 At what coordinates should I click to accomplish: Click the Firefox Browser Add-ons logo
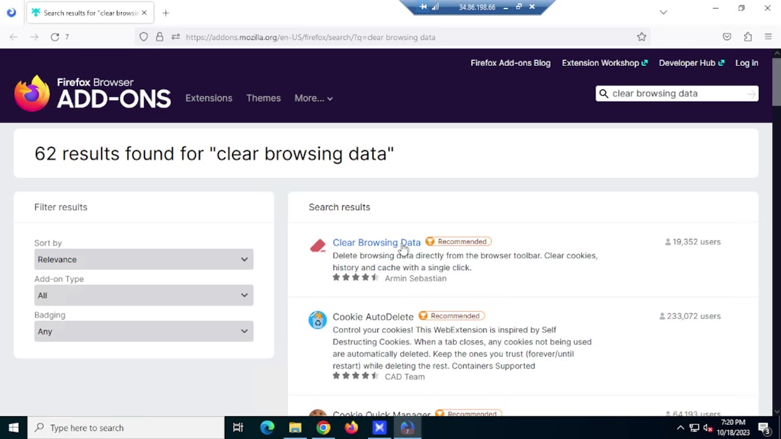(93, 93)
